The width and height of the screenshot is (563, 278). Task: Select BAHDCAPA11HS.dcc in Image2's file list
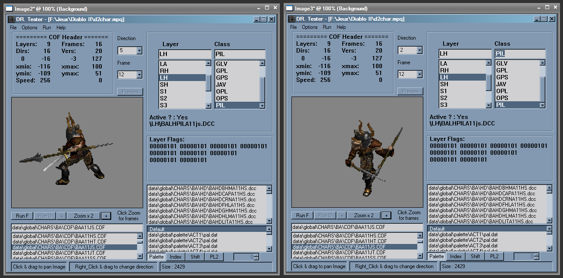pos(207,194)
